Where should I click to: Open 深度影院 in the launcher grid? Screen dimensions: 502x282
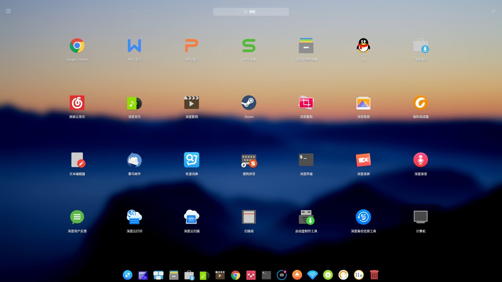tap(192, 103)
